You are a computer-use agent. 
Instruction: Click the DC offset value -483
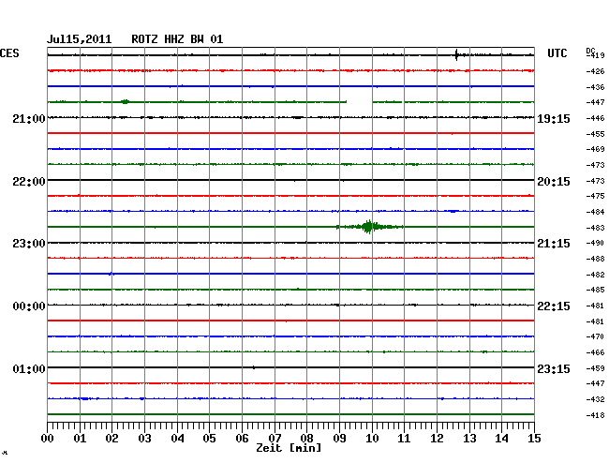pos(595,228)
